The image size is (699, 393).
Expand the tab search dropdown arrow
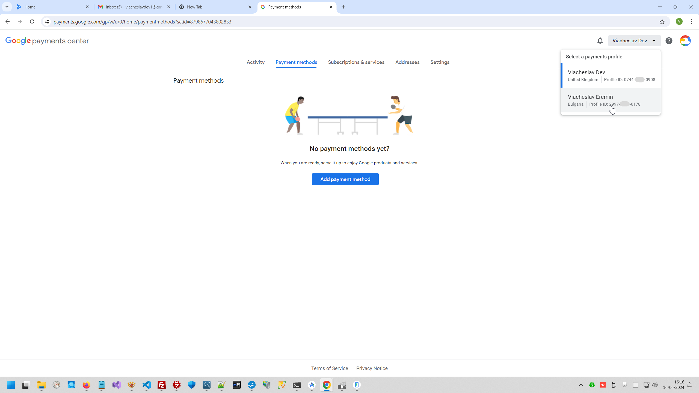(x=7, y=7)
